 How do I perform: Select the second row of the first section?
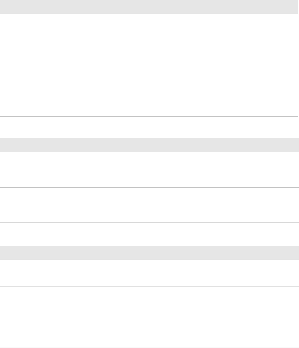click(149, 102)
